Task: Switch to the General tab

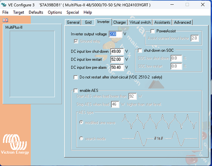Action: 73,22
